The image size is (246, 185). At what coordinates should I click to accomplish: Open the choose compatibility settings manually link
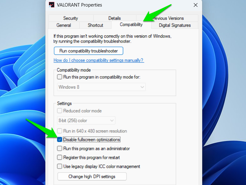[99, 60]
